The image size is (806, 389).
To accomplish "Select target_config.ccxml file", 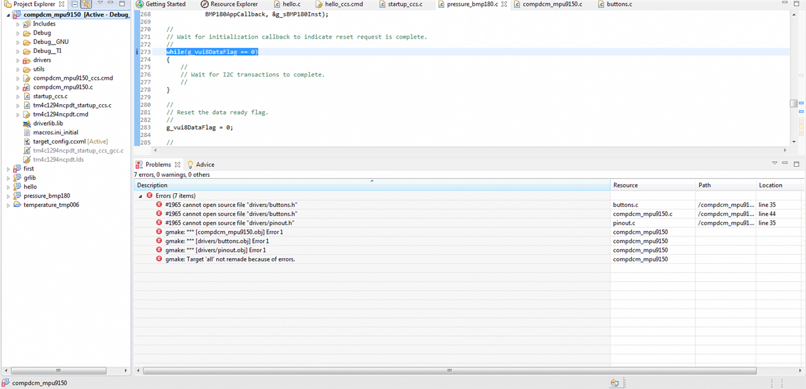I will (71, 141).
